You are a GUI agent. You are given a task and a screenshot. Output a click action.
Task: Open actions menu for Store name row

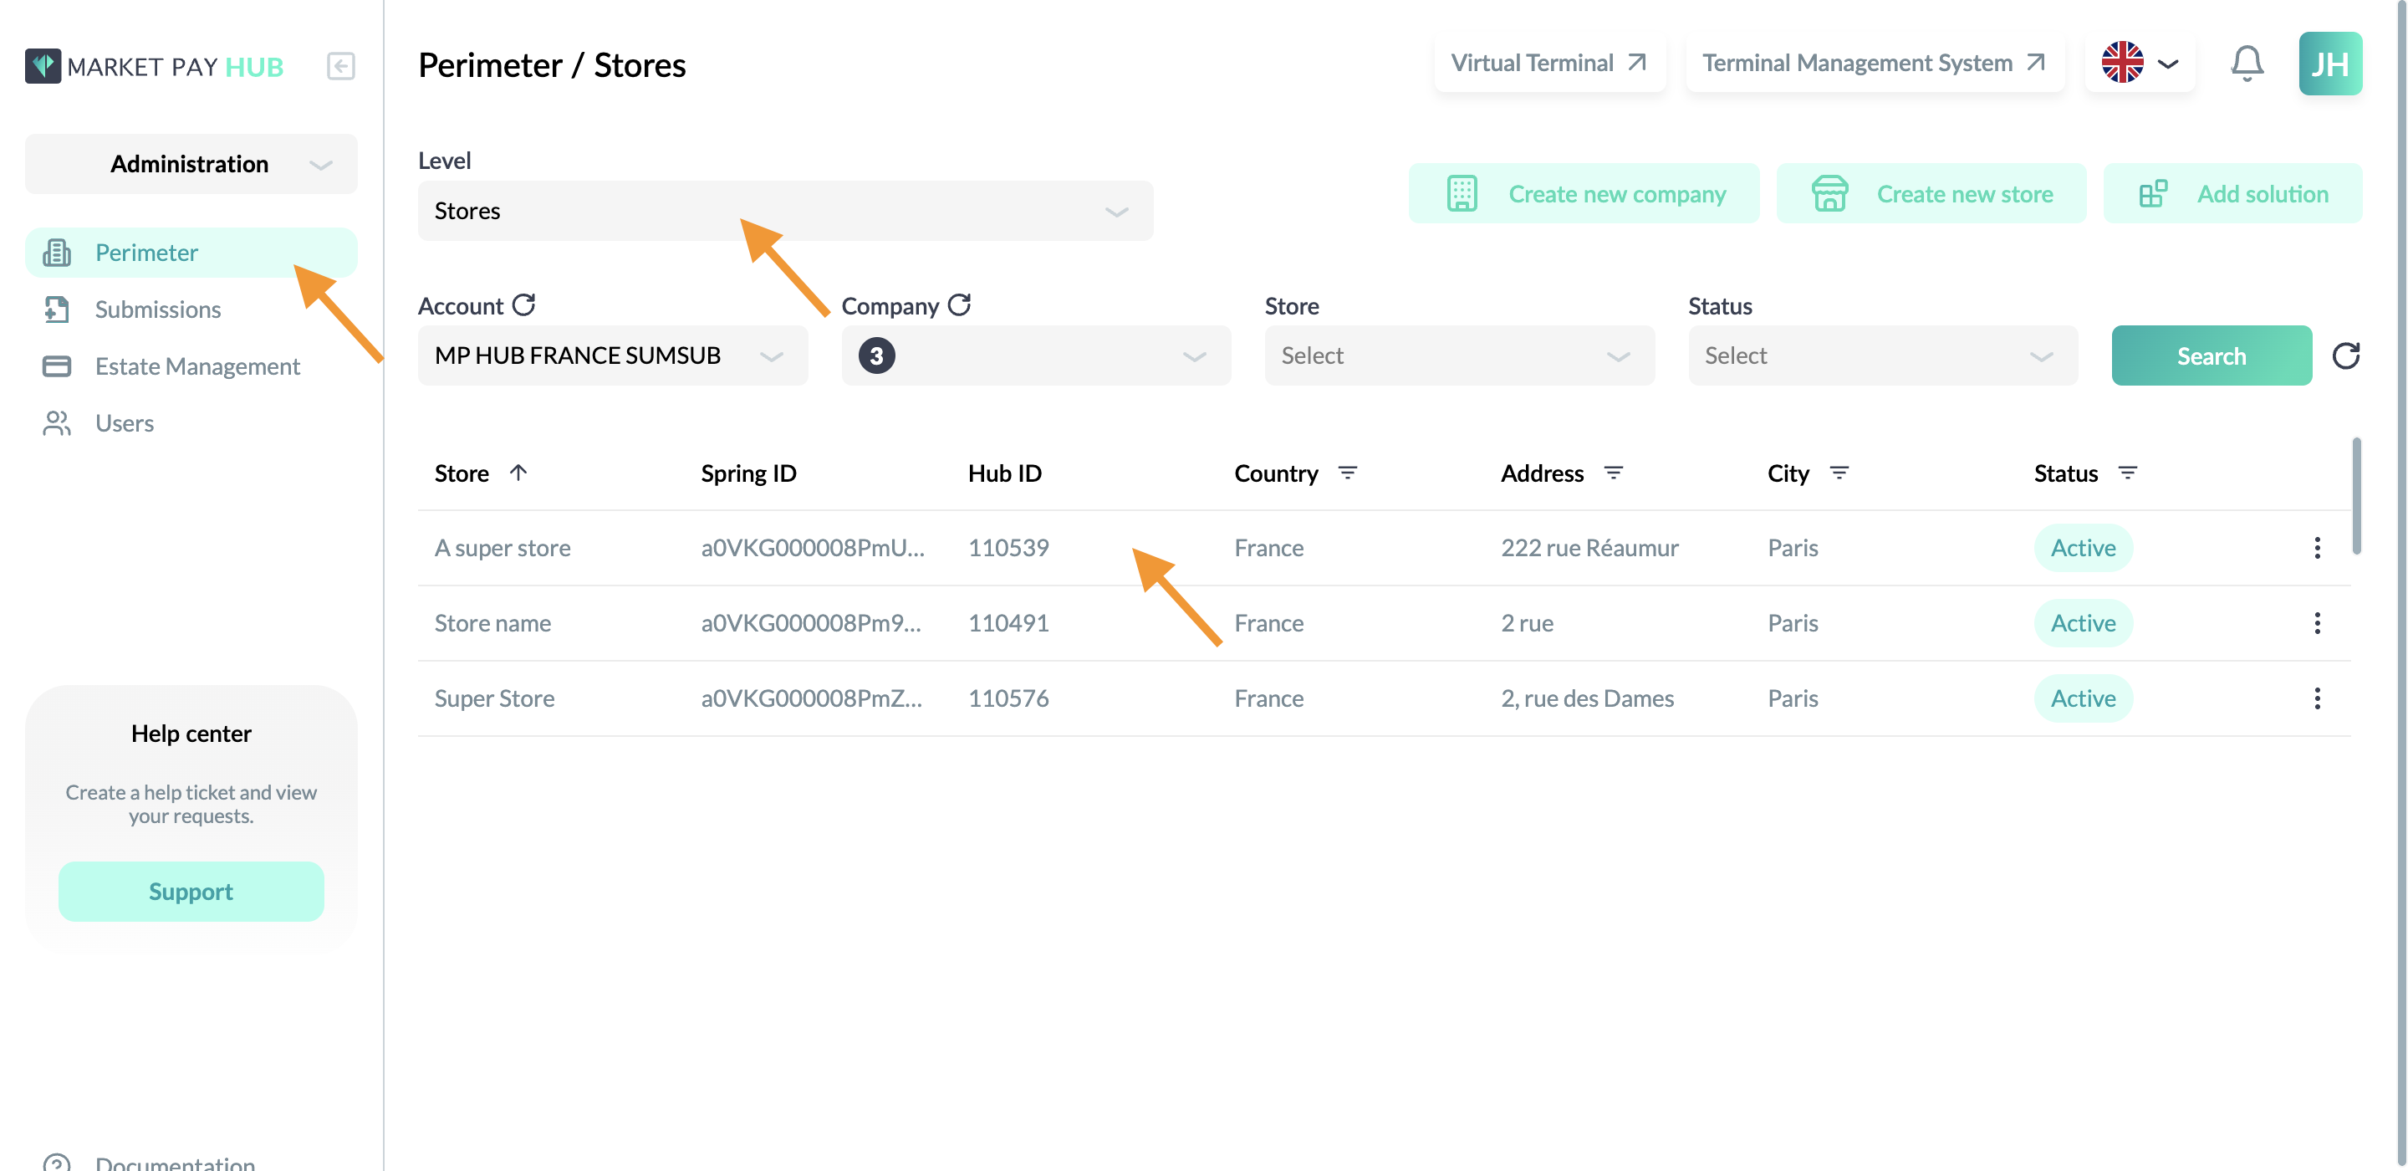pos(2316,623)
